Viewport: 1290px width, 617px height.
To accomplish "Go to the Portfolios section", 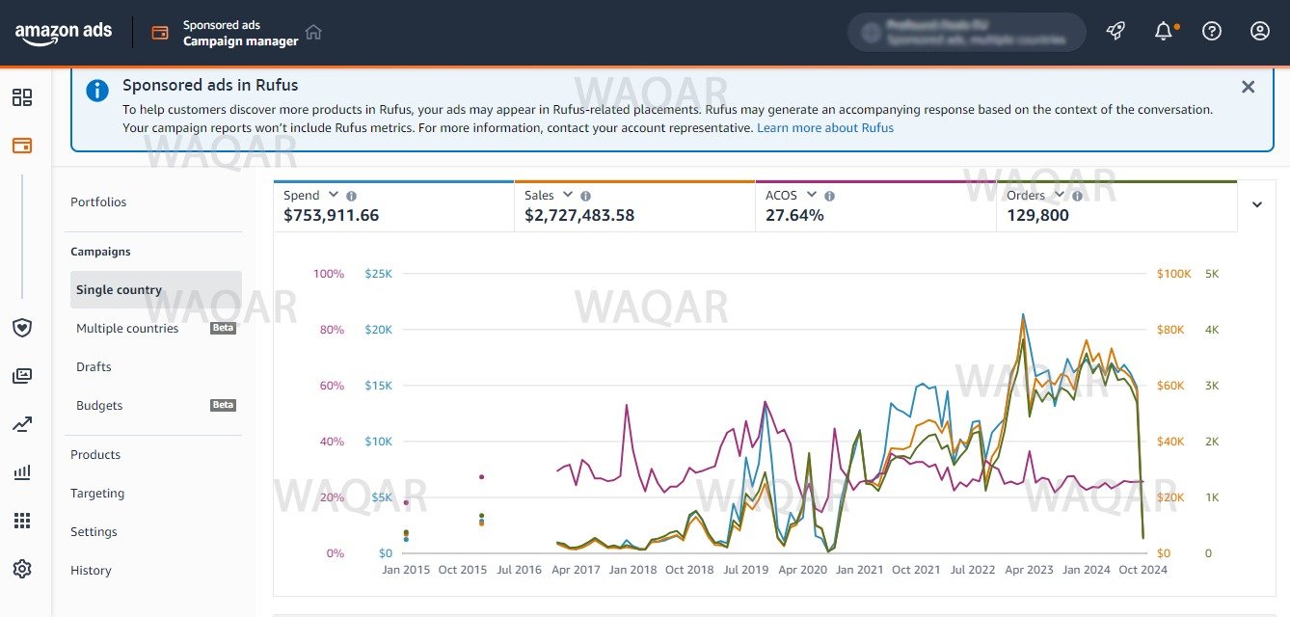I will (x=98, y=202).
